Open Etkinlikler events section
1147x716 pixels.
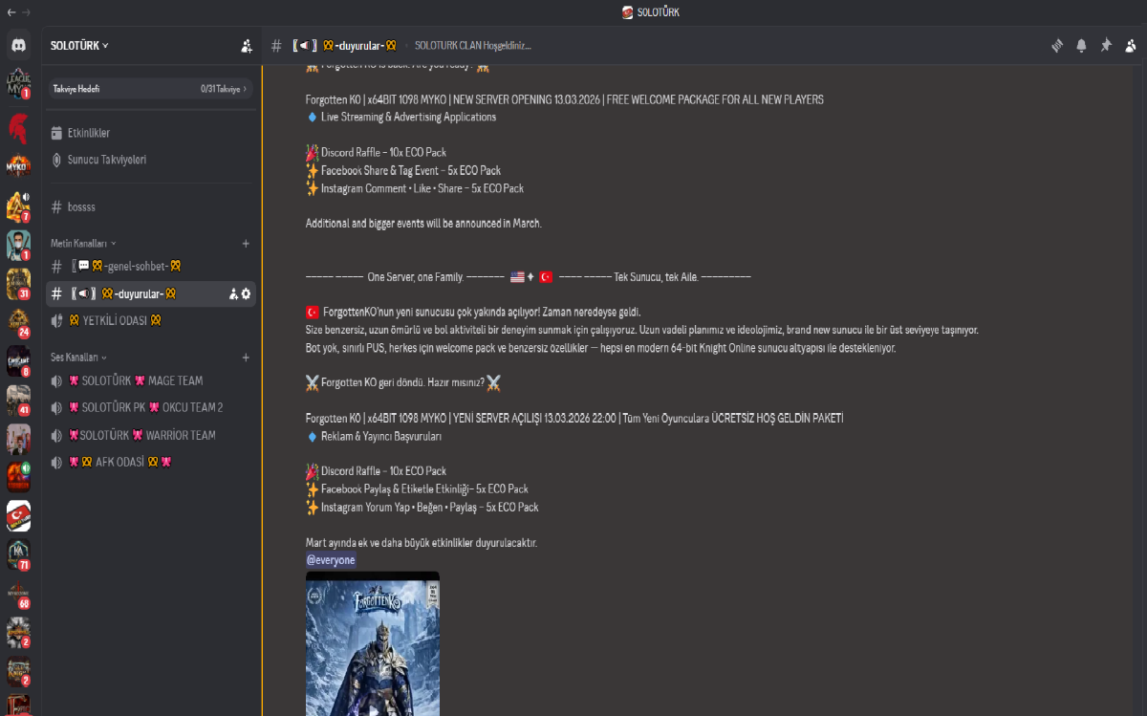(88, 133)
